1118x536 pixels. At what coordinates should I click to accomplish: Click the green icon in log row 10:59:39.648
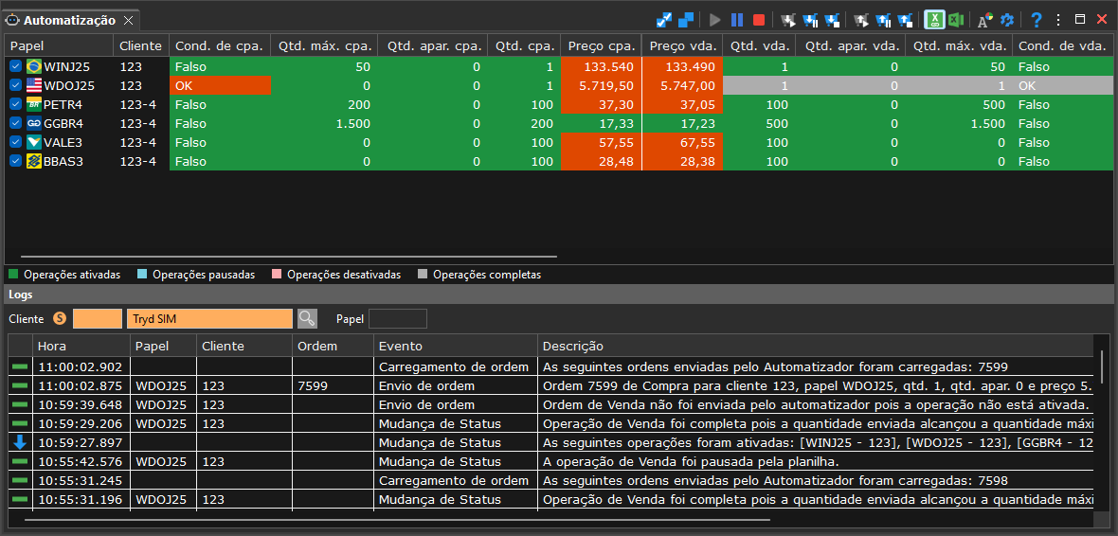[x=20, y=405]
